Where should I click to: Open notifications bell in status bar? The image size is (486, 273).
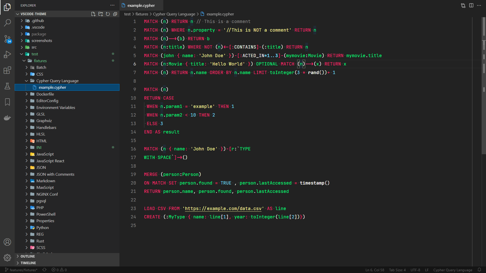pos(479,270)
